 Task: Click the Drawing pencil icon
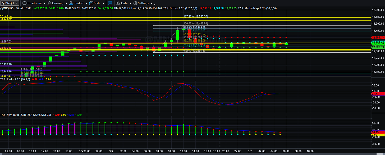click(49, 3)
